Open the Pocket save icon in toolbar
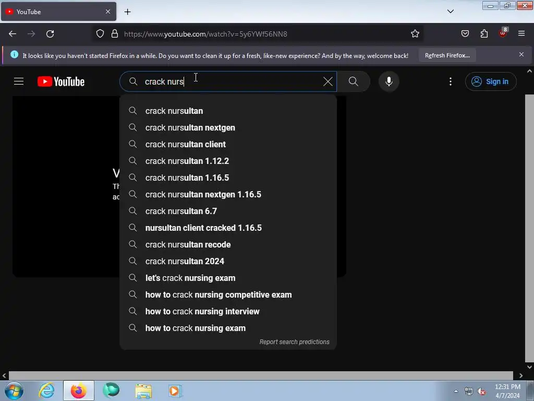534x401 pixels. click(x=465, y=34)
